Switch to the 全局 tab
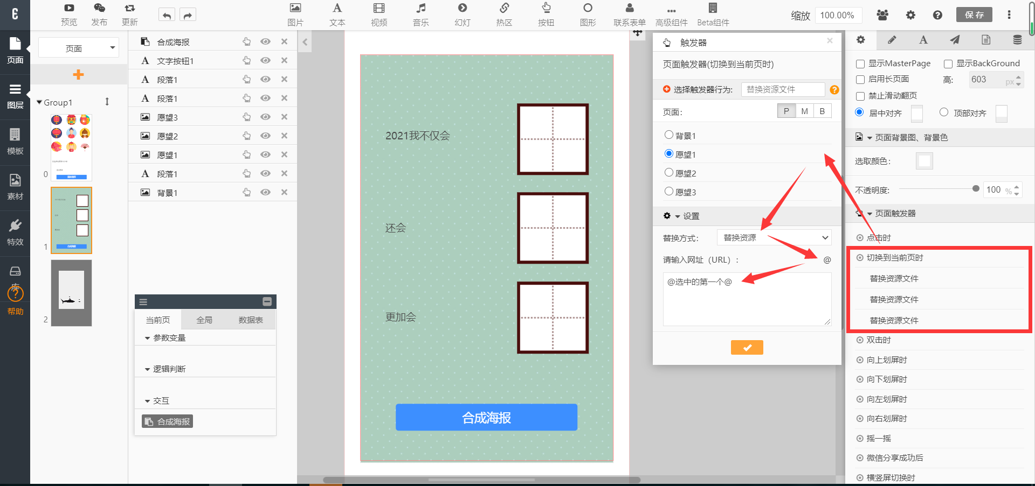Image resolution: width=1035 pixels, height=486 pixels. pyautogui.click(x=204, y=320)
